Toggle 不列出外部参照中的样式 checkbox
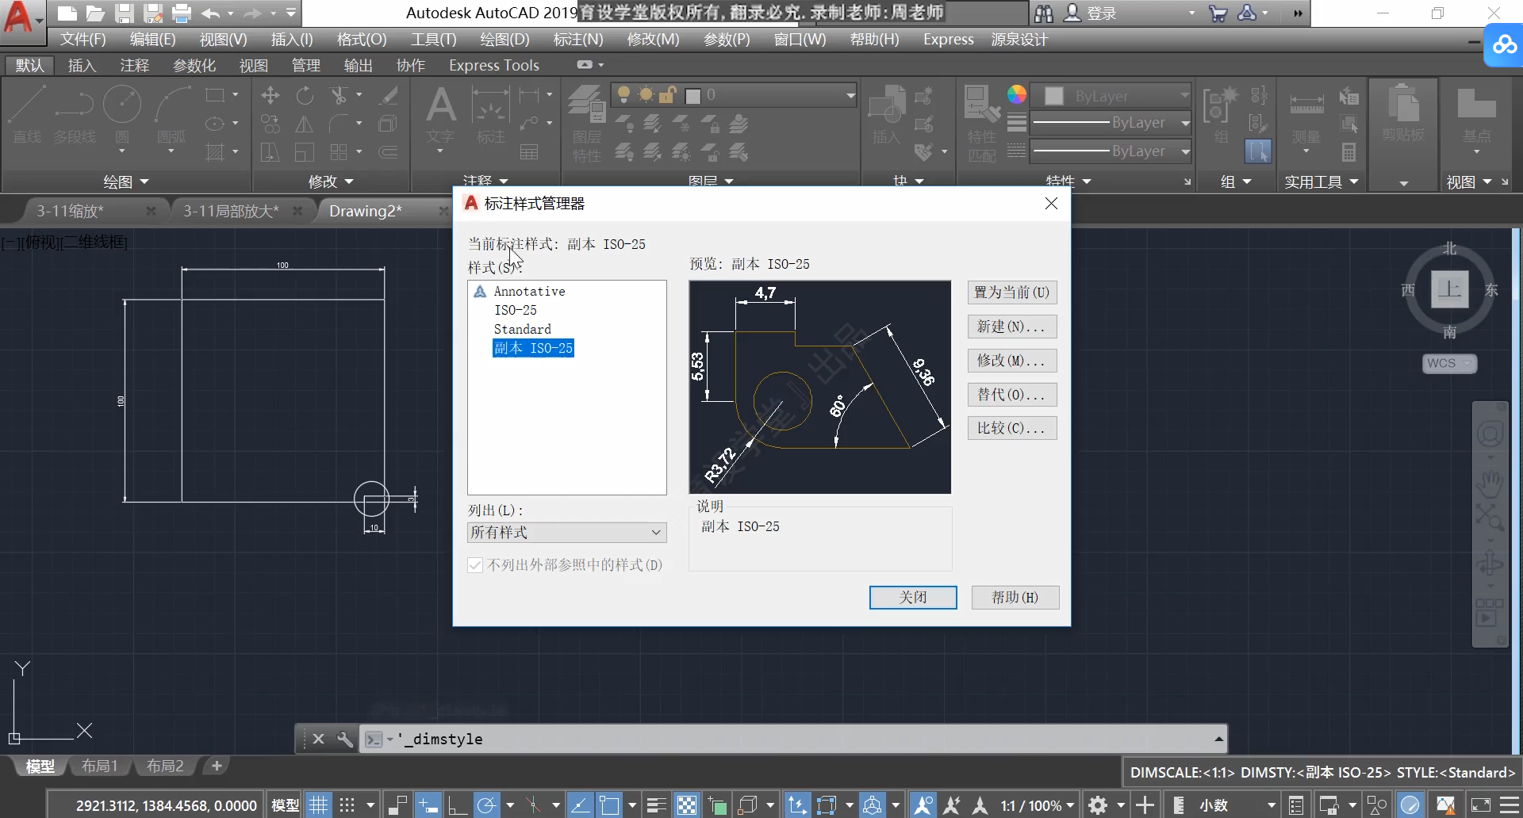Viewport: 1523px width, 818px height. 475,565
